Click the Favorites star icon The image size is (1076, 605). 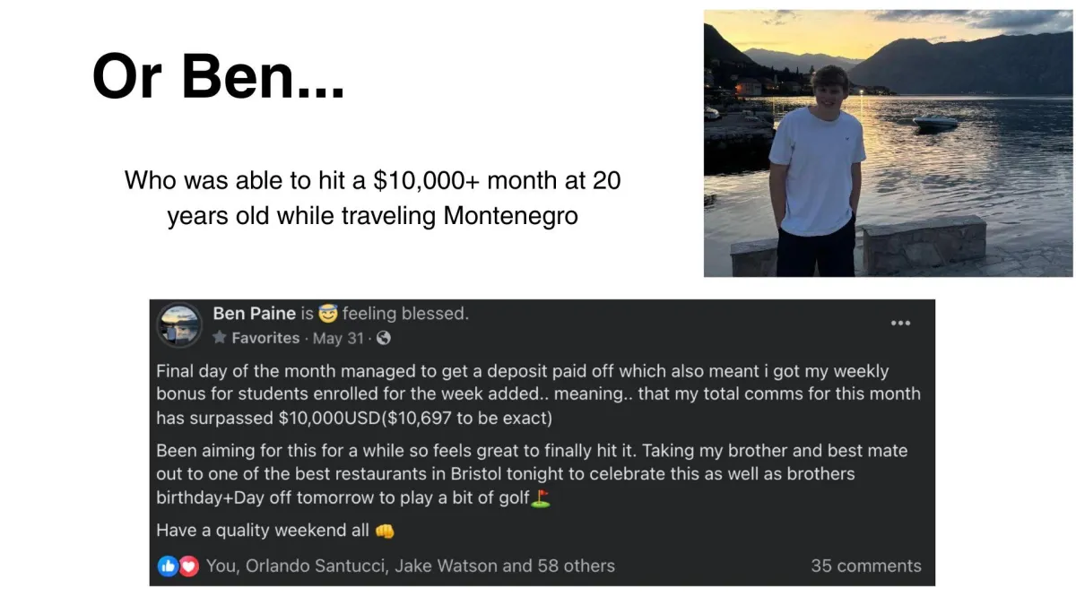(x=220, y=338)
